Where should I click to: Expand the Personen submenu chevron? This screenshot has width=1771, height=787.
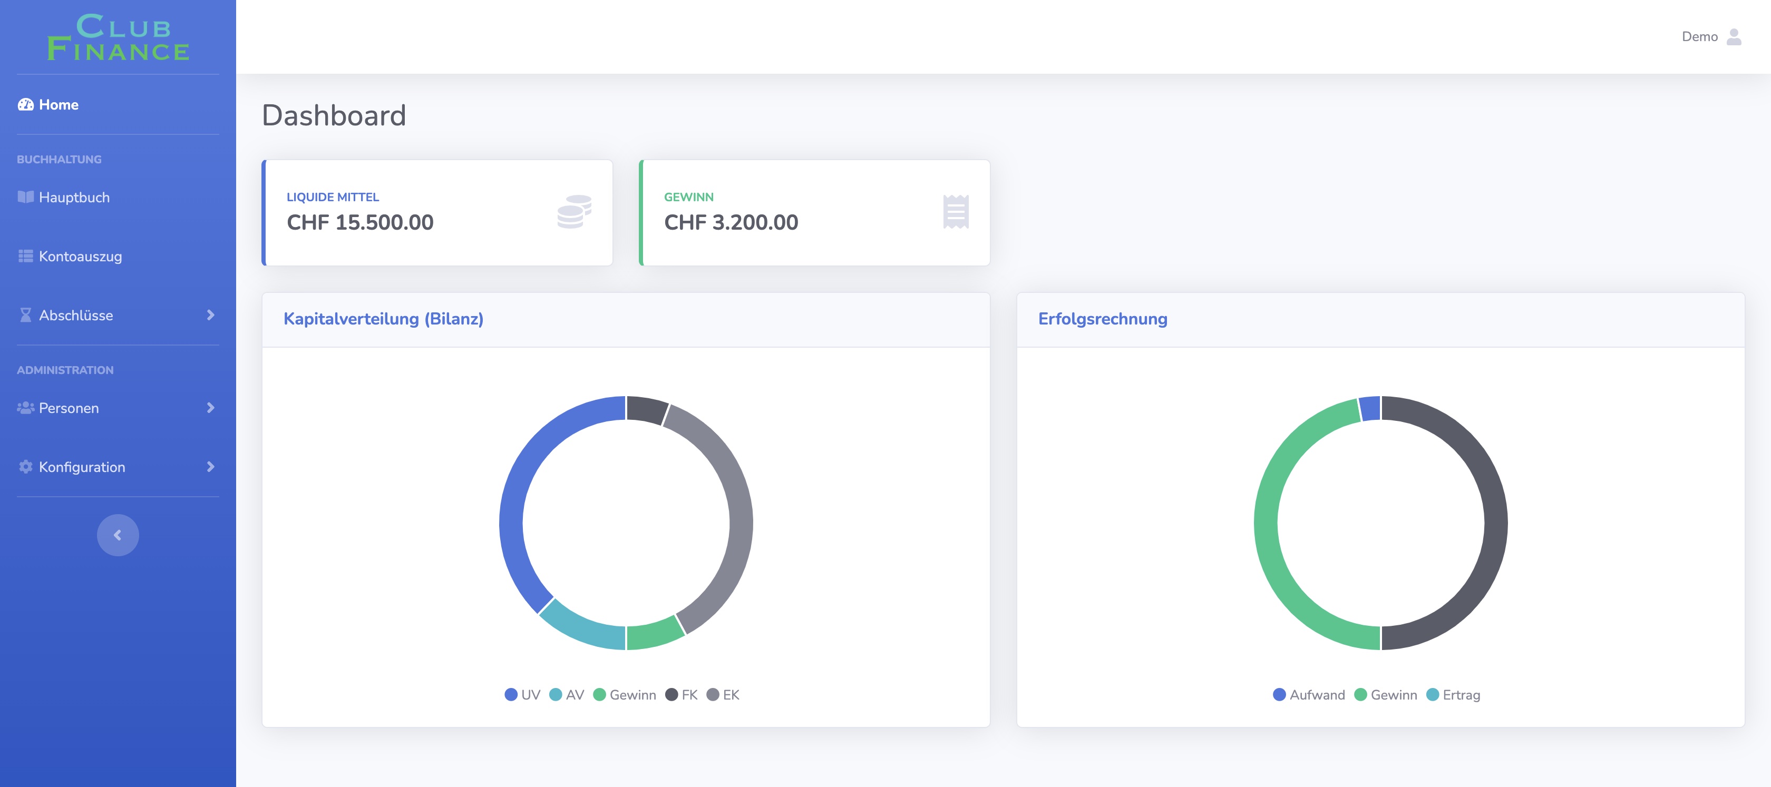(210, 408)
